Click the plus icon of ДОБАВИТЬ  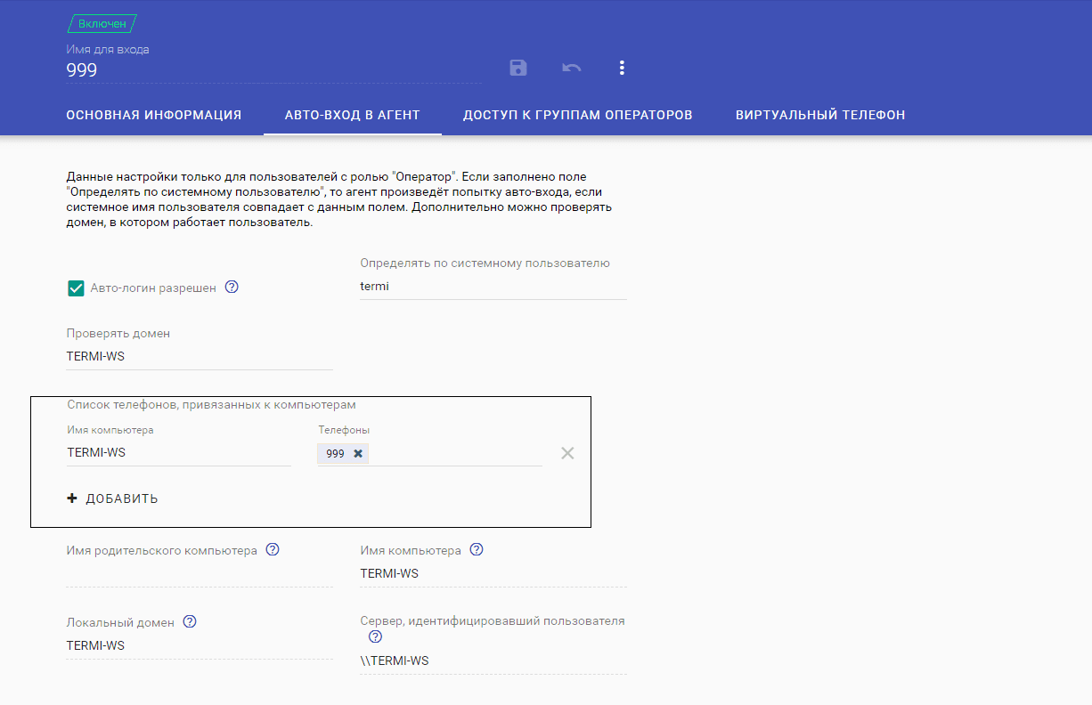(72, 498)
